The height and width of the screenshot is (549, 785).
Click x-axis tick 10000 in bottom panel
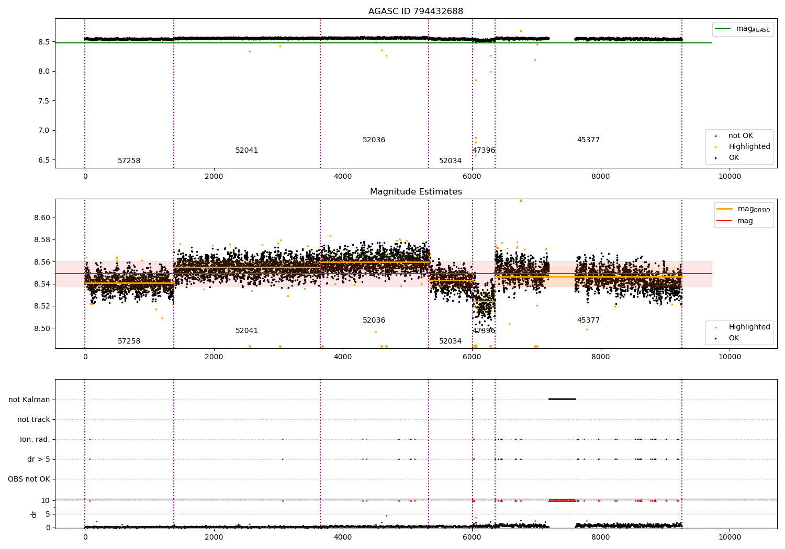(x=730, y=537)
